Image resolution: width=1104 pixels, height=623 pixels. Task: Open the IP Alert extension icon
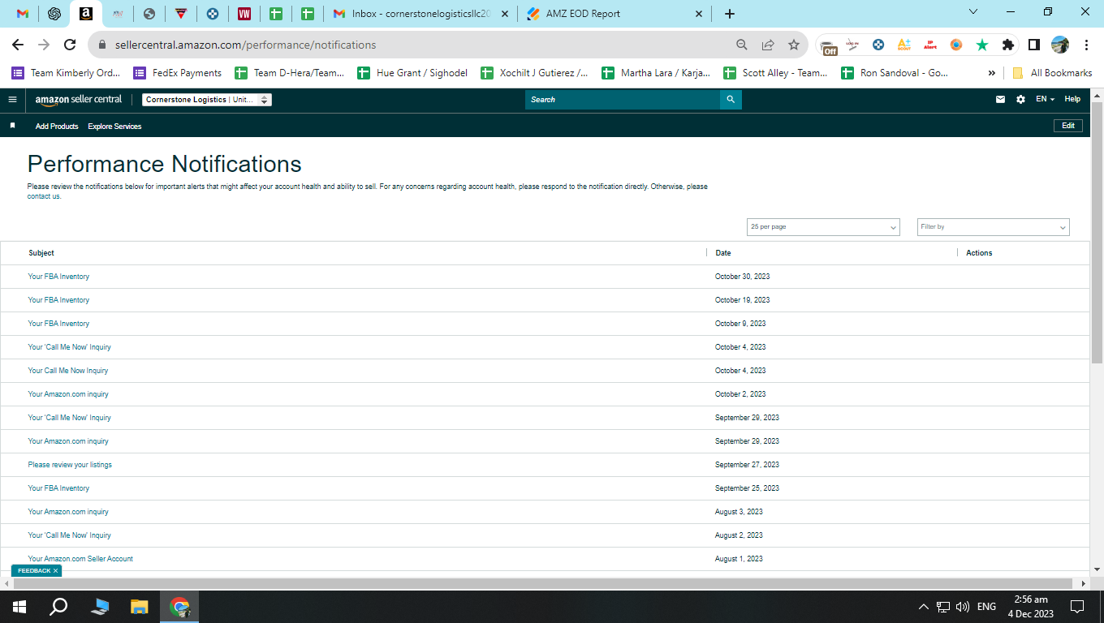(x=930, y=45)
